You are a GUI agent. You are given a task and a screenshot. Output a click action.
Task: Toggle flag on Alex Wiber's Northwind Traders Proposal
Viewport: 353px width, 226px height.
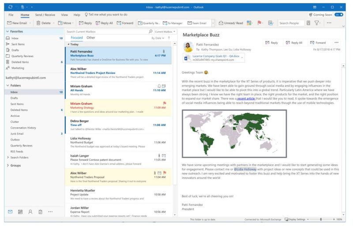click(x=164, y=173)
